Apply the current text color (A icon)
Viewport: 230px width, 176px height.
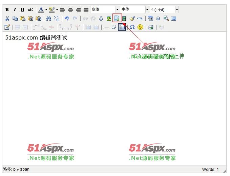point(41,10)
